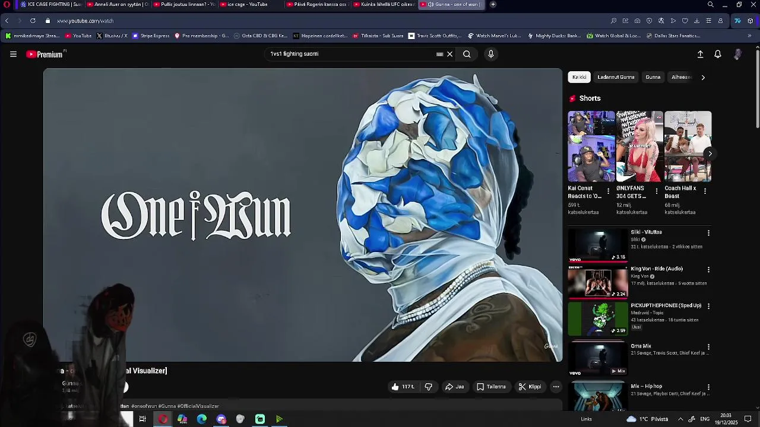This screenshot has height=427, width=760.
Task: Play King Von - Ride (Audio) video
Action: 598,281
